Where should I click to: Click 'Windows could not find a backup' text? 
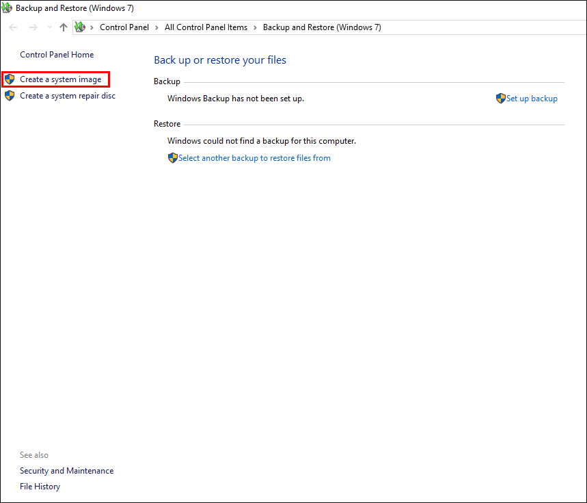(262, 141)
